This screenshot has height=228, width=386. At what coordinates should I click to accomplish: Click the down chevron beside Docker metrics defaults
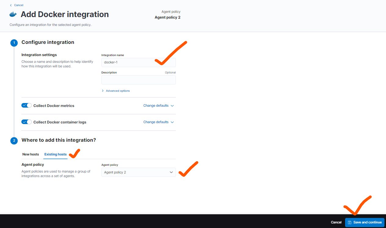coord(172,106)
